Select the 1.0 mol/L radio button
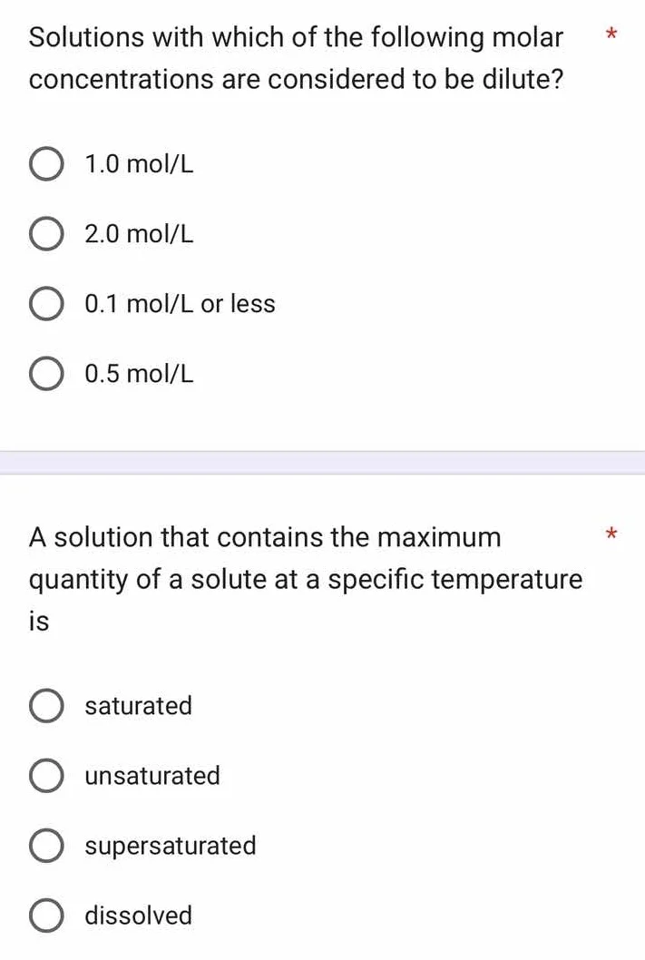The width and height of the screenshot is (645, 960). click(x=46, y=164)
